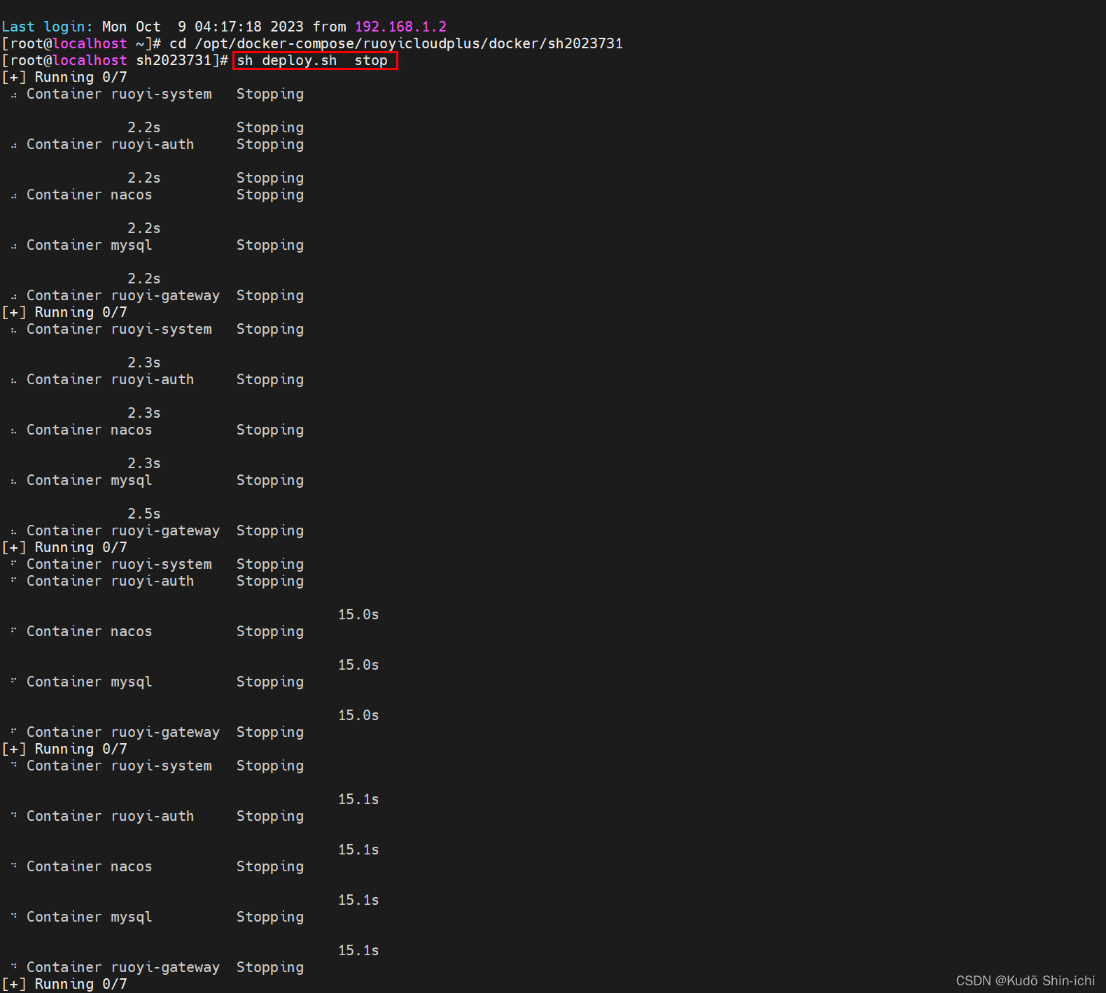The image size is (1106, 993).
Task: Click the "Container ruoyi-gateway" row above the final Running line
Action: [x=157, y=967]
